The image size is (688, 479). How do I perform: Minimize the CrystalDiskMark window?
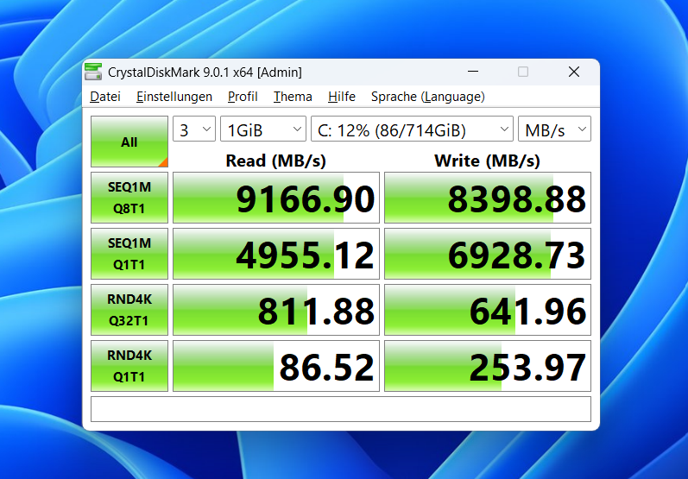tap(473, 72)
